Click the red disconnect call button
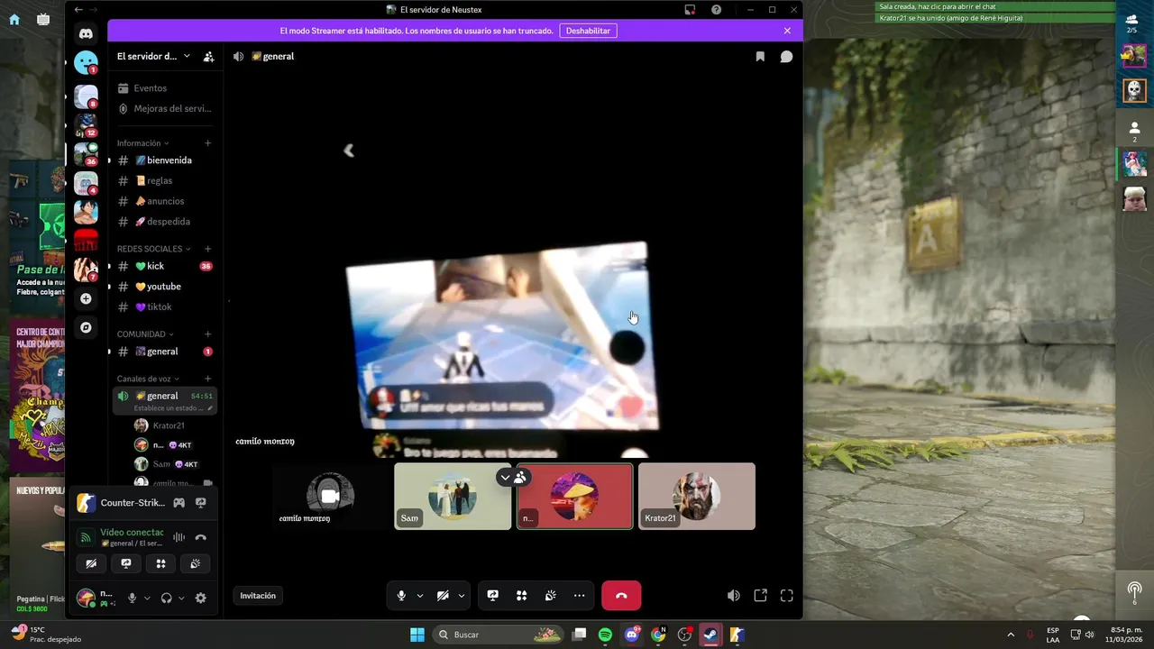Viewport: 1154px width, 649px height. point(621,596)
